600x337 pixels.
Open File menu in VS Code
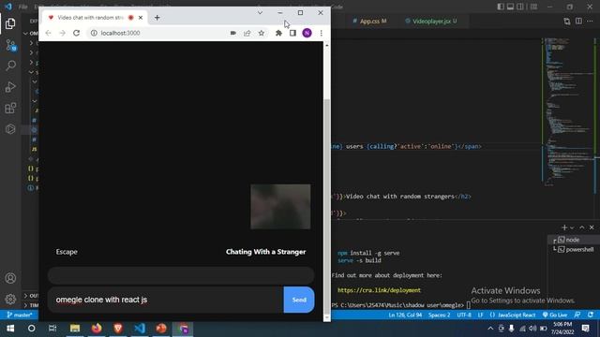tap(22, 7)
